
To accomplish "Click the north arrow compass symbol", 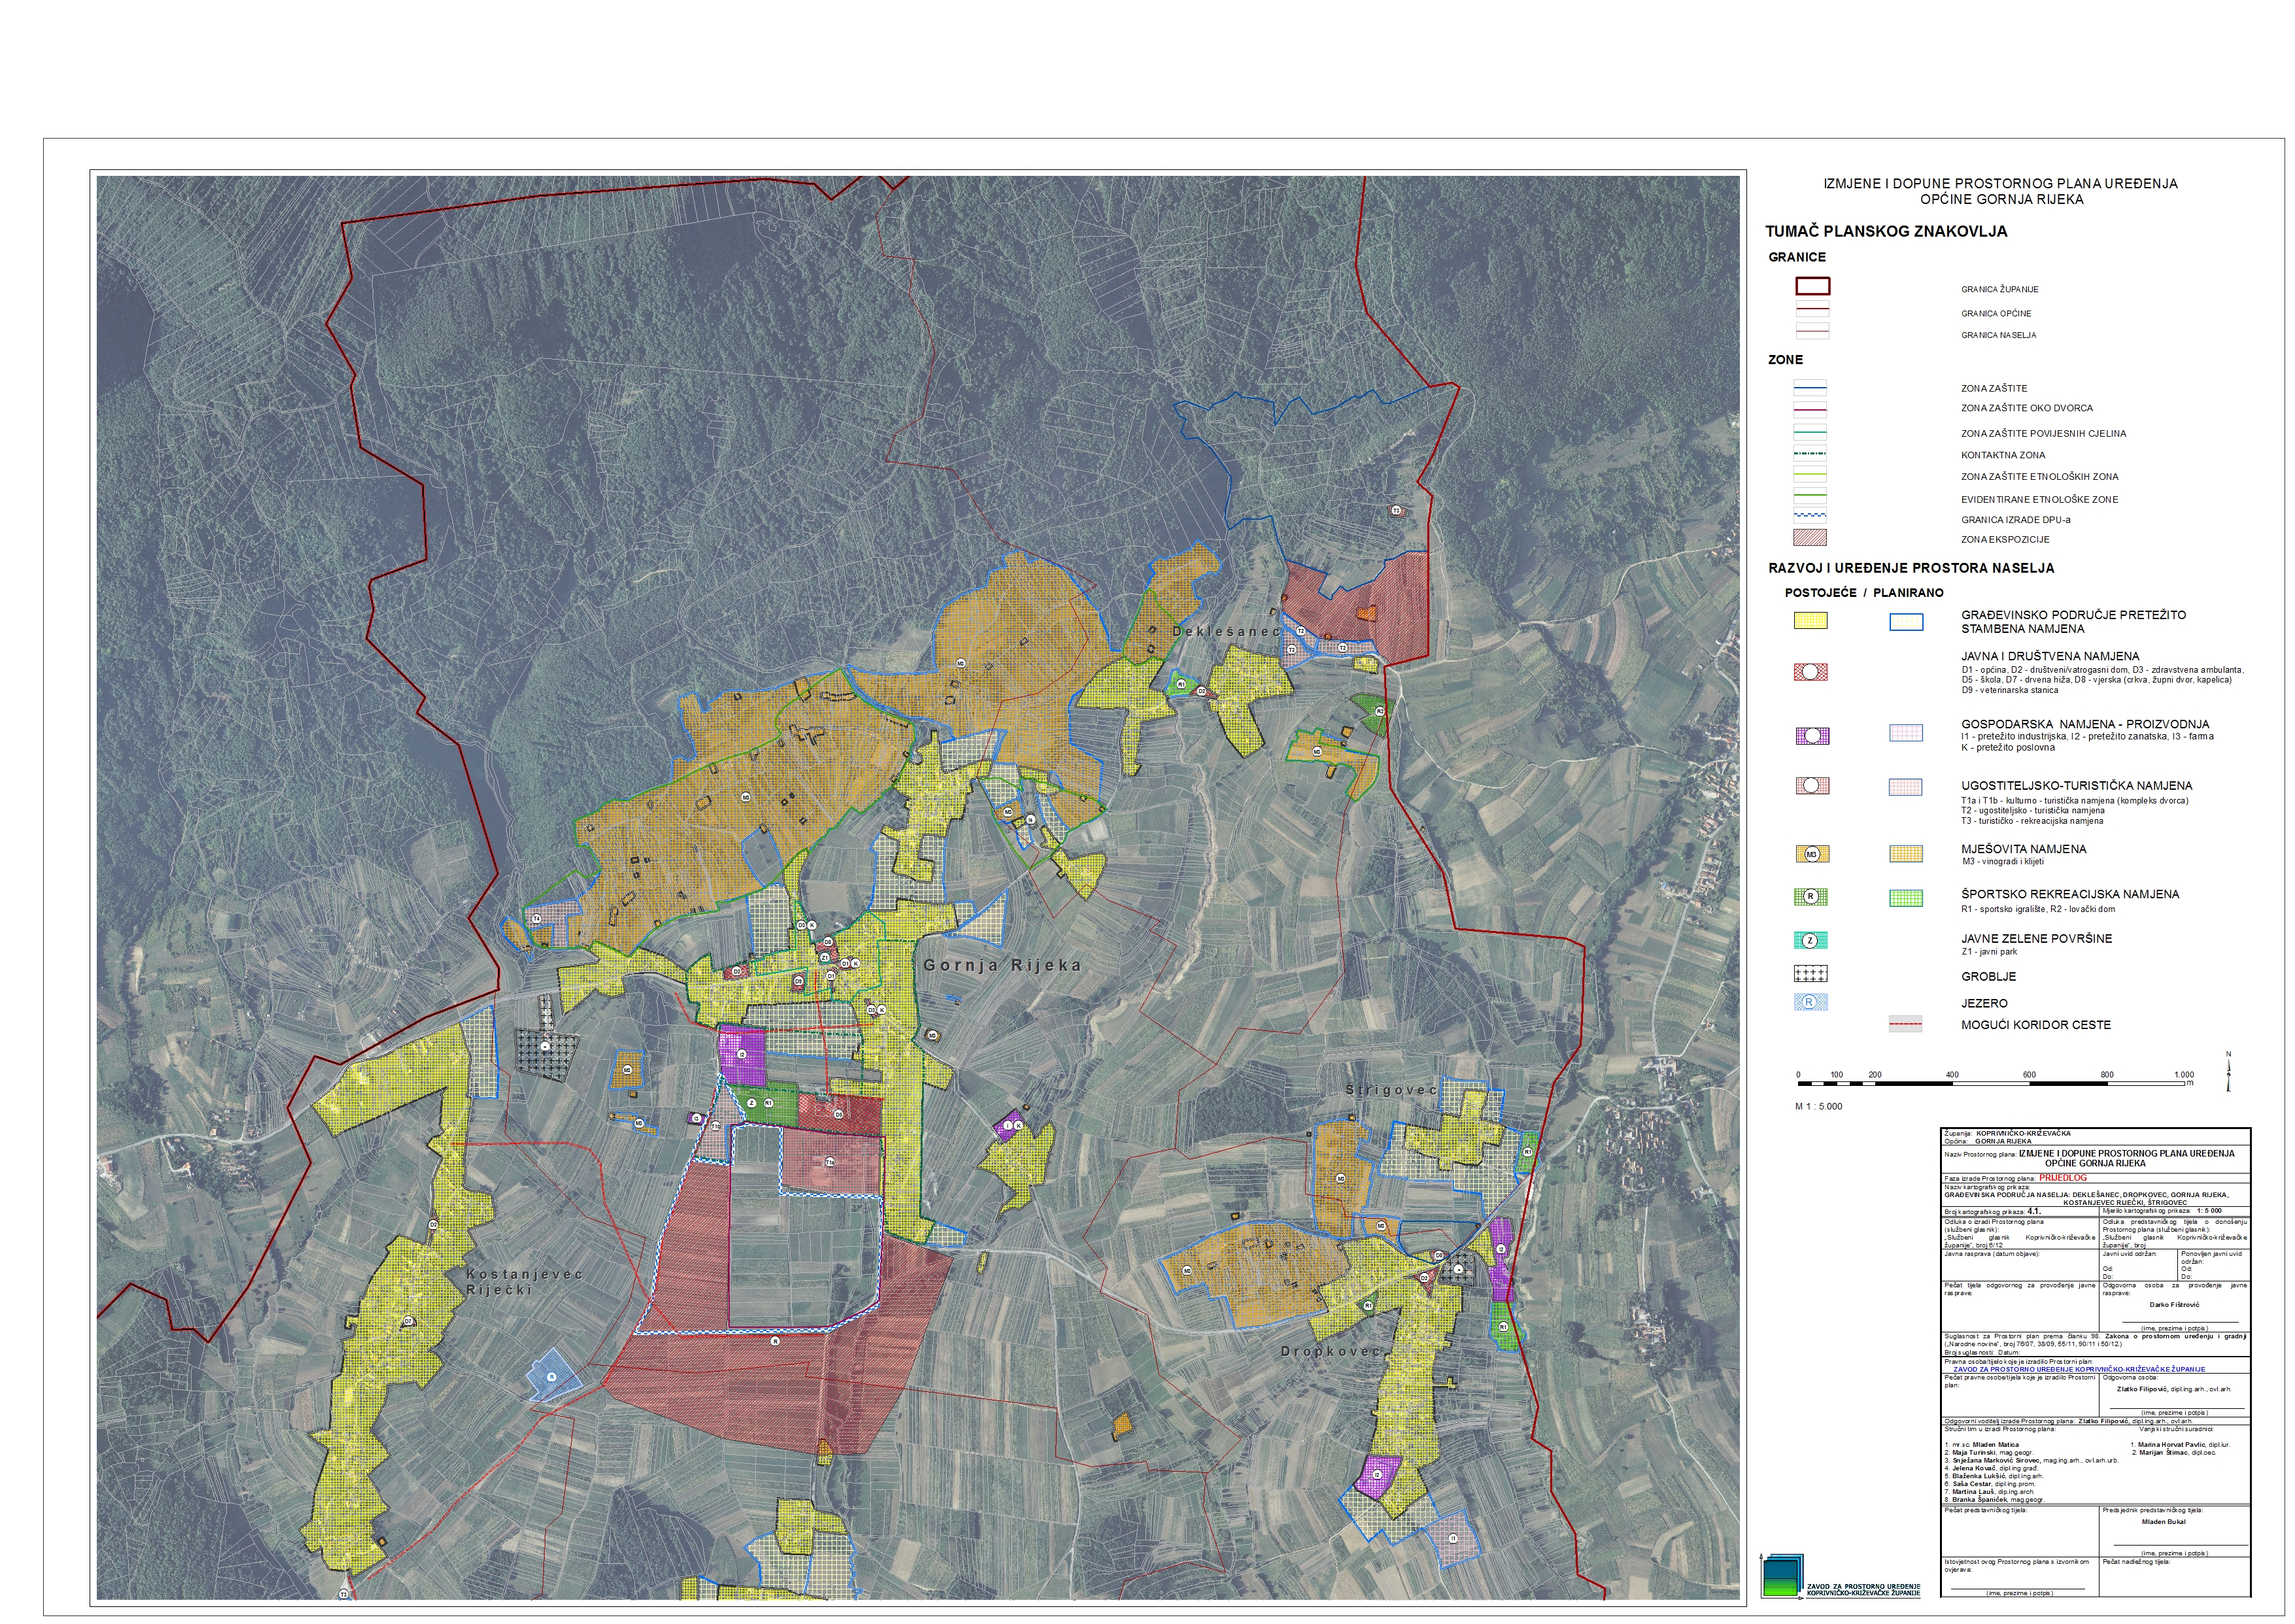I will coord(2228,1072).
